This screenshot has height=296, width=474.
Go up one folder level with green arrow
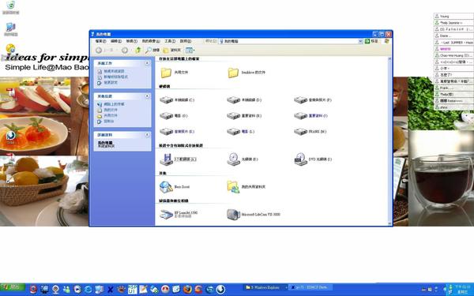(x=138, y=51)
